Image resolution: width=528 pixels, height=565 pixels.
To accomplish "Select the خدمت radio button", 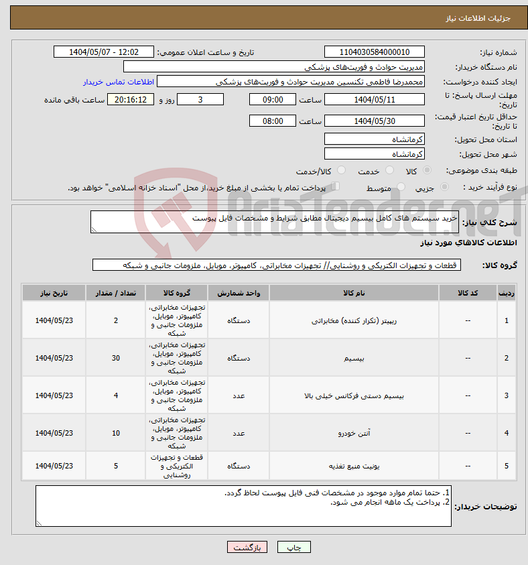I will [x=389, y=170].
